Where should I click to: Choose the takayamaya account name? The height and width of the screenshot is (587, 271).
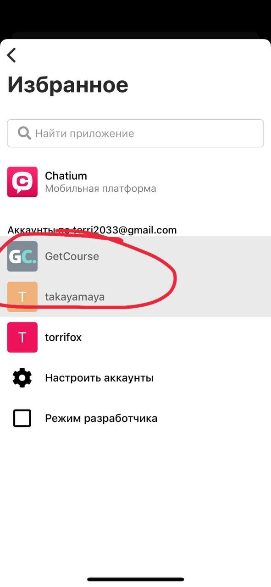click(x=75, y=297)
